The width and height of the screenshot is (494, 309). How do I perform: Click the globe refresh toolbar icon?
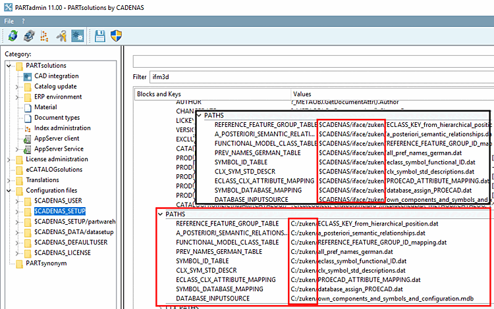pos(13,36)
